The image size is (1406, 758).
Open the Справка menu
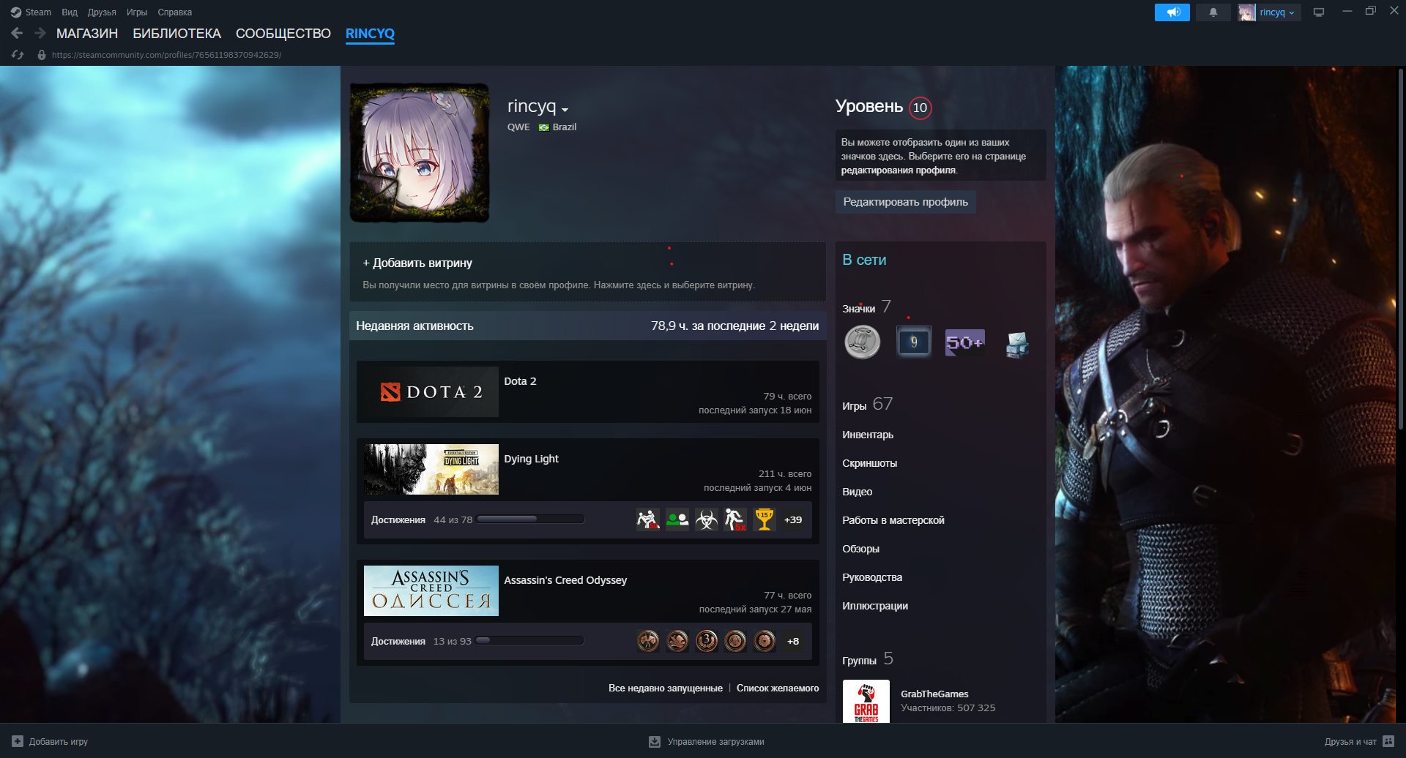tap(175, 12)
